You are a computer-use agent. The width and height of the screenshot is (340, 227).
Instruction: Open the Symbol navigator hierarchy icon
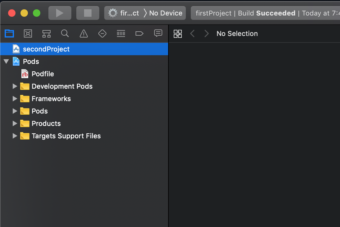click(x=47, y=33)
